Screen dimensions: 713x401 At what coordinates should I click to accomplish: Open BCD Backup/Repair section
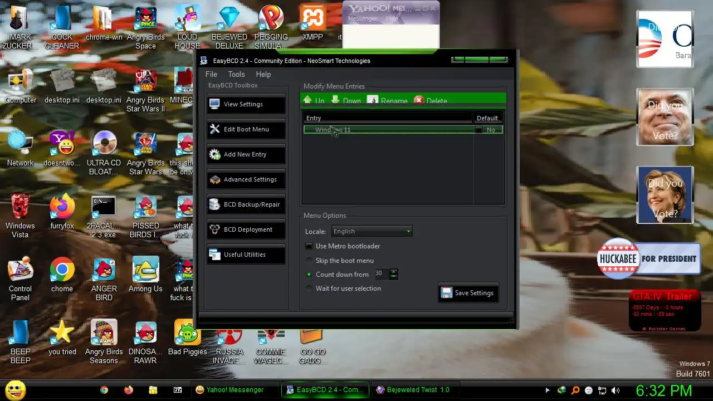point(246,204)
